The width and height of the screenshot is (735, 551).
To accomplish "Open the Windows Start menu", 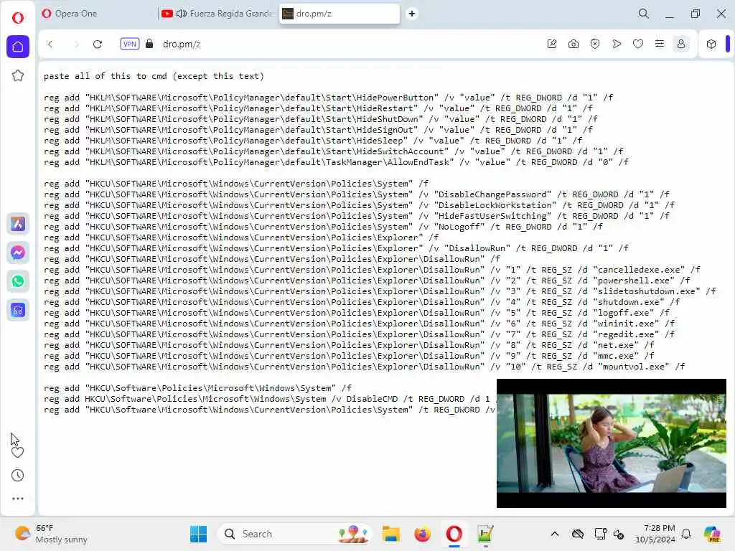I will pos(198,534).
